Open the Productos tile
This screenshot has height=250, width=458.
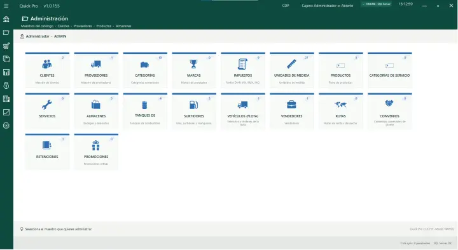[x=340, y=70]
